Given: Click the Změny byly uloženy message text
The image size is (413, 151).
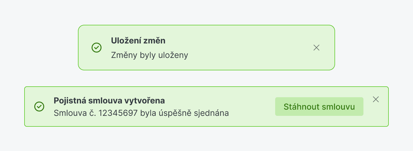Looking at the screenshot, I should (149, 55).
